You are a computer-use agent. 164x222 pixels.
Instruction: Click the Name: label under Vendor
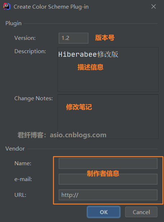23,163
